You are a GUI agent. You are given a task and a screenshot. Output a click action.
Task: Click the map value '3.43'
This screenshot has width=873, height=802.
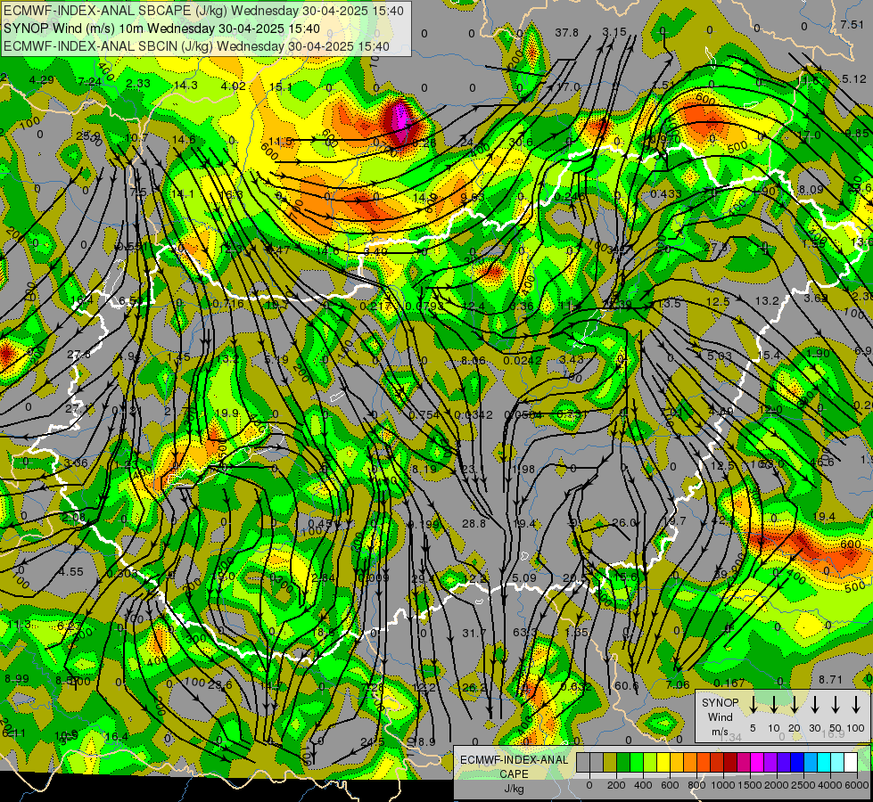572,359
